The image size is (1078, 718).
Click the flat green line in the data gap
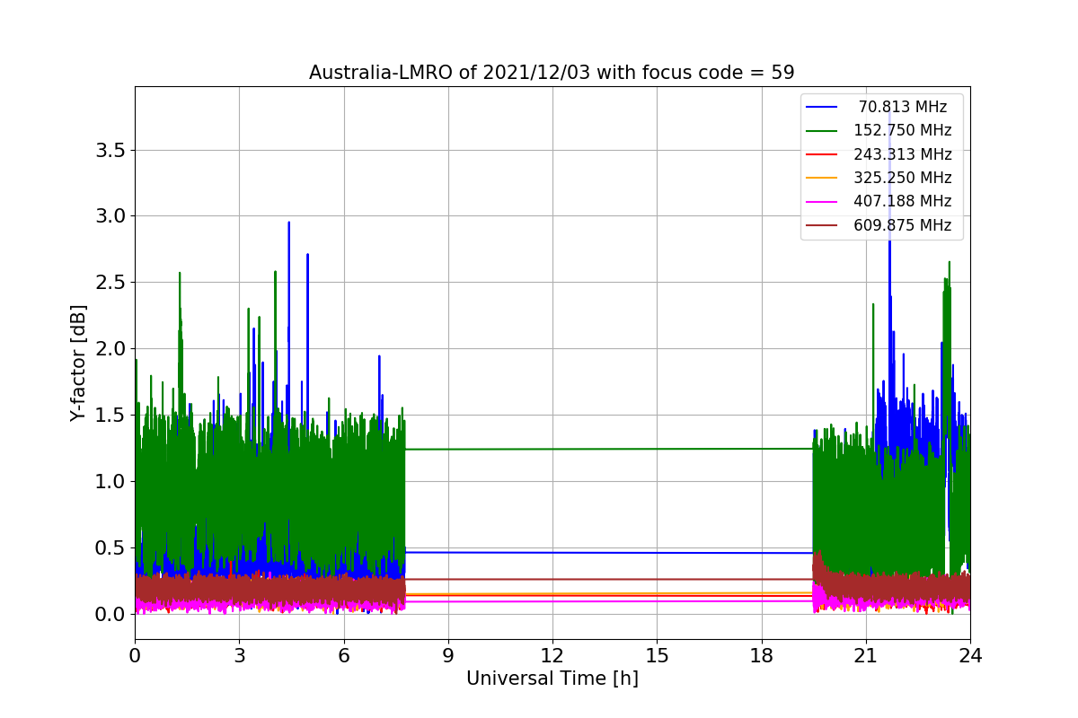(609, 449)
